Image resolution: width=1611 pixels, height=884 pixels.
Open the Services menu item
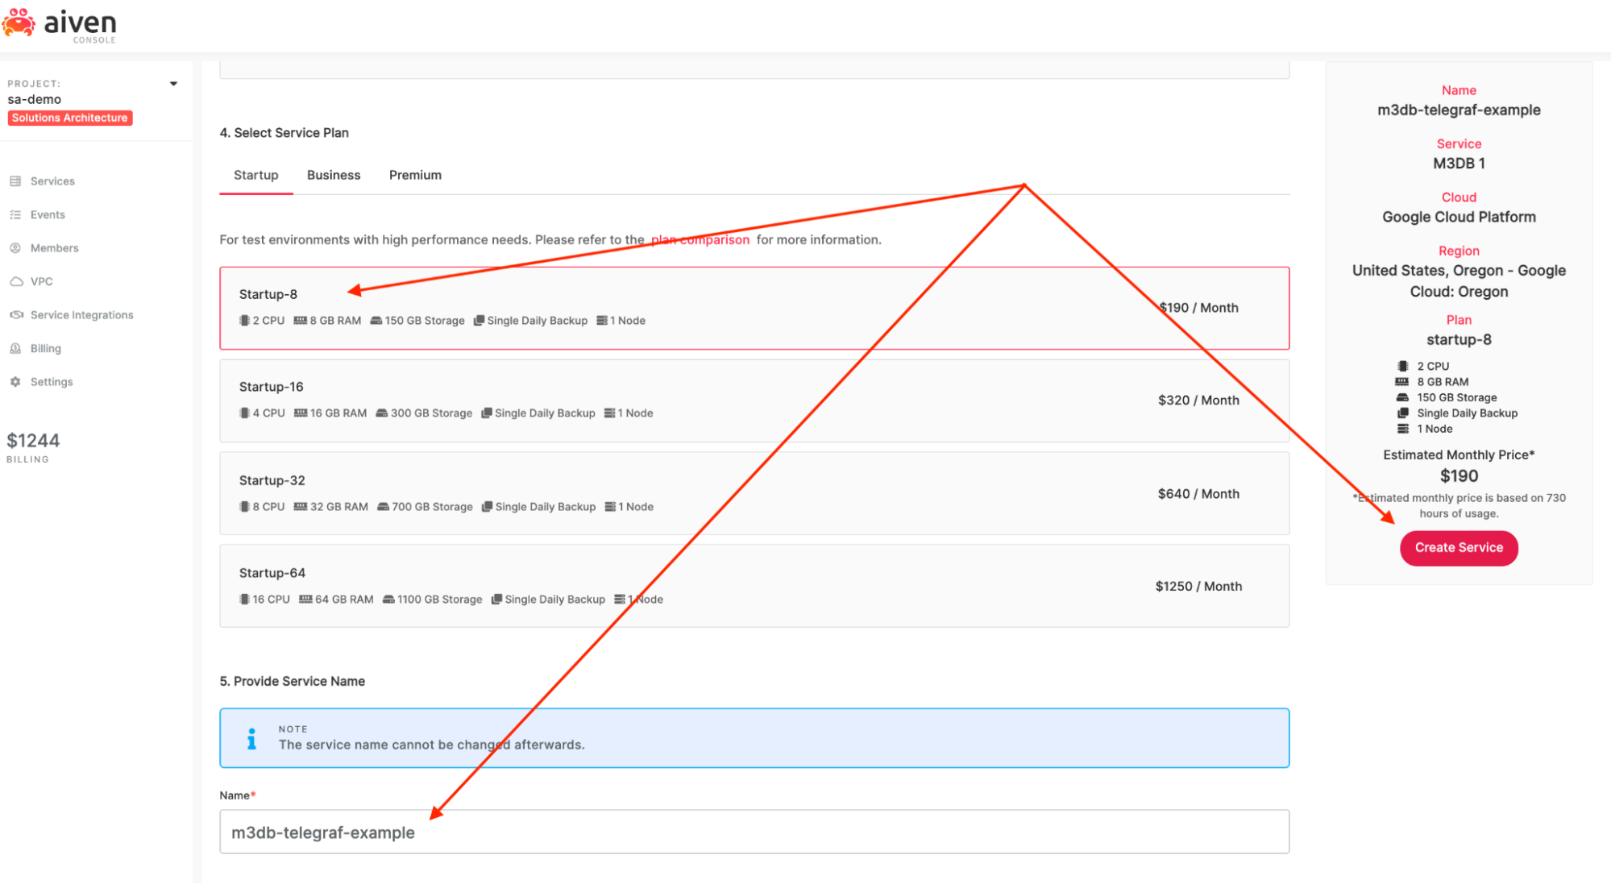(x=52, y=181)
